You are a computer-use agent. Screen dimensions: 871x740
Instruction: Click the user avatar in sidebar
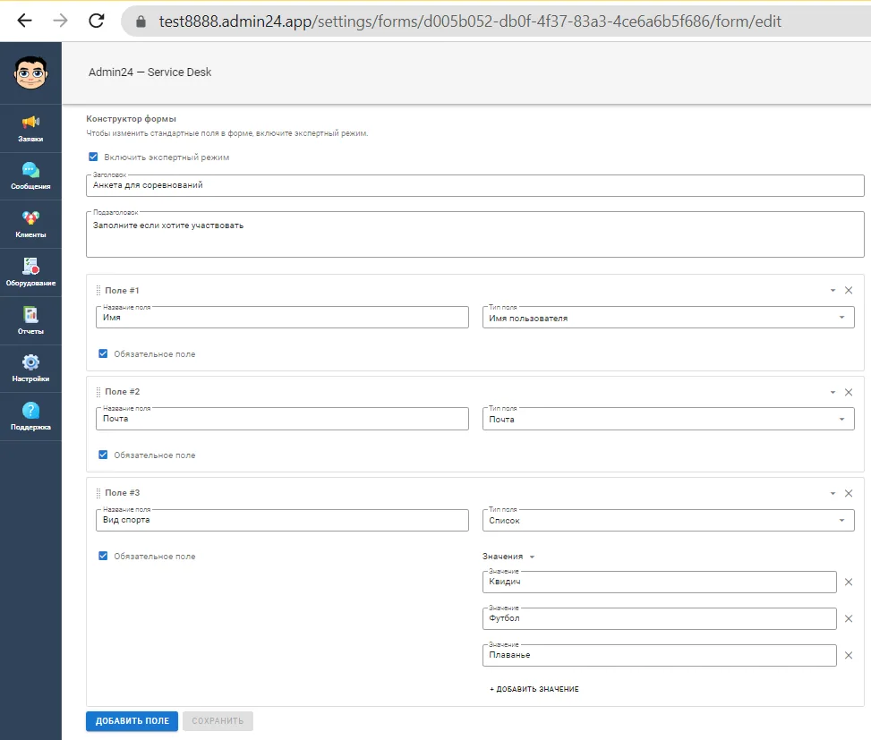click(x=31, y=72)
